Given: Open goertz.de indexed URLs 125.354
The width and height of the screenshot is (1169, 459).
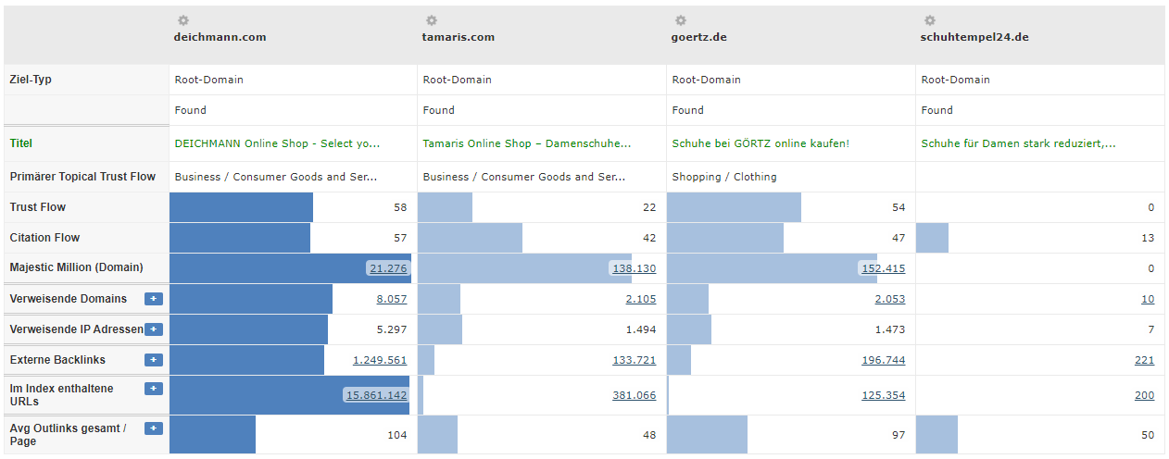Looking at the screenshot, I should pos(884,395).
